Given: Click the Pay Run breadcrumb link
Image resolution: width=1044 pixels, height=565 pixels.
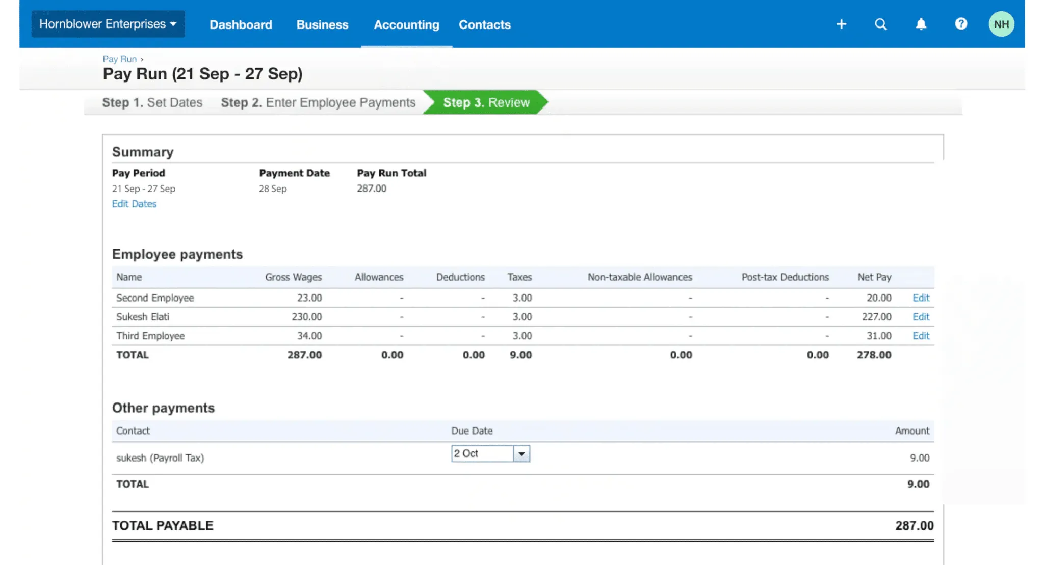Looking at the screenshot, I should (x=120, y=59).
